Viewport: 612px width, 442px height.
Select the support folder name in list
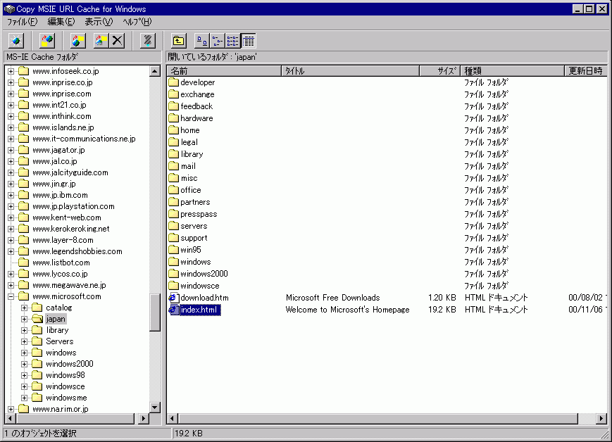coord(194,238)
